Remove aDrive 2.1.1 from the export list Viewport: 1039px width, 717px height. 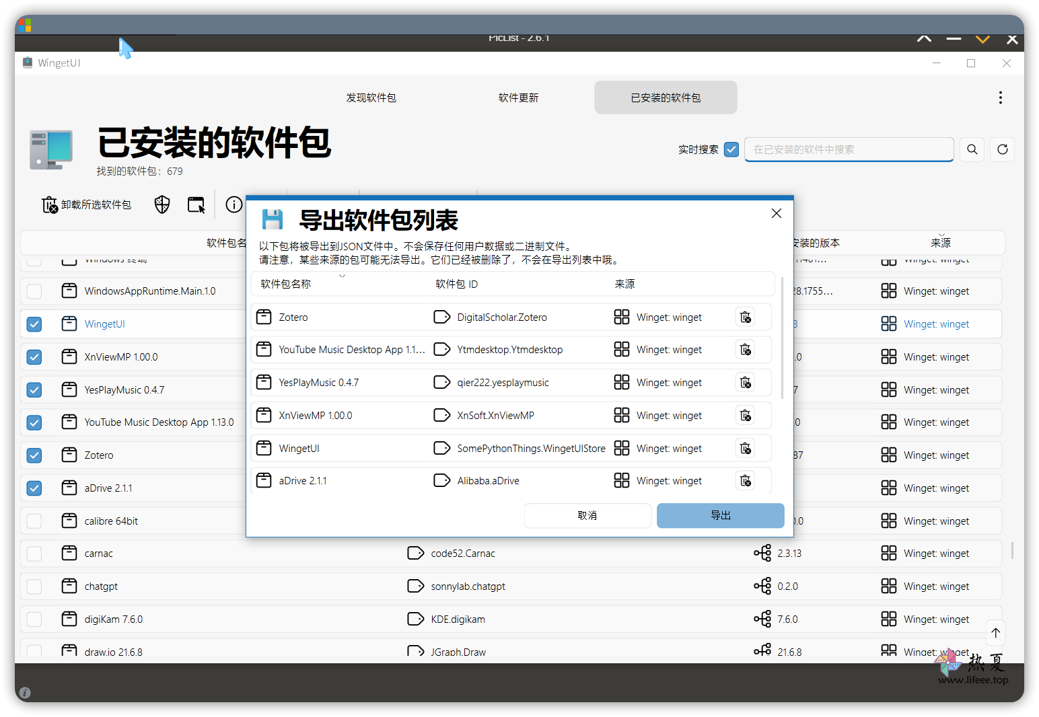pos(745,481)
